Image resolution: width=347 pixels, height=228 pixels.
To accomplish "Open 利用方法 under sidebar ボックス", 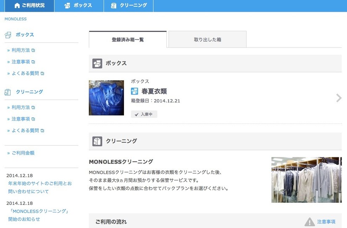I will coord(21,50).
